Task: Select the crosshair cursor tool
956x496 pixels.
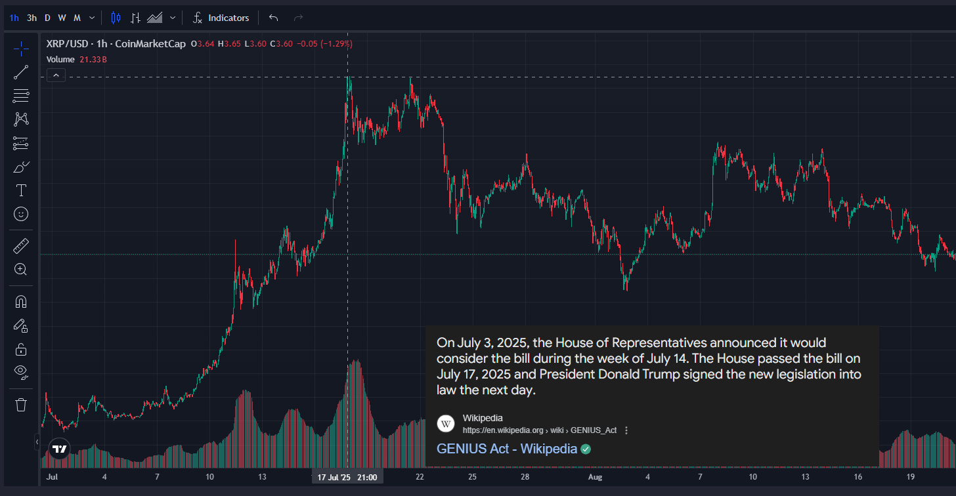Action: (x=21, y=49)
